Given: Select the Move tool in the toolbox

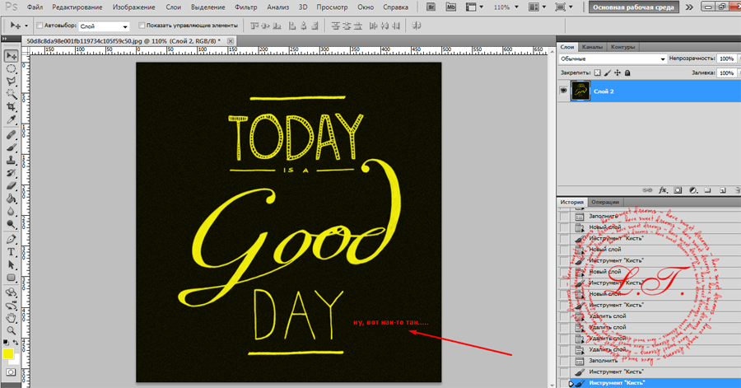Looking at the screenshot, I should pos(11,56).
